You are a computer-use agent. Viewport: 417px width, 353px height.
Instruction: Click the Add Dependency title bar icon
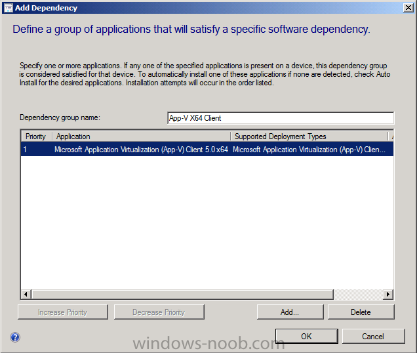click(x=9, y=8)
